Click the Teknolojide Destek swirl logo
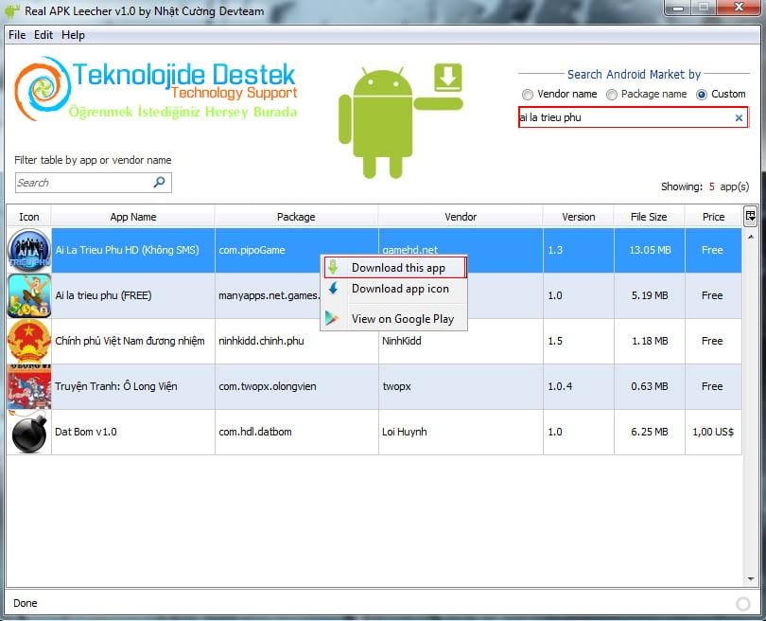 [x=43, y=88]
